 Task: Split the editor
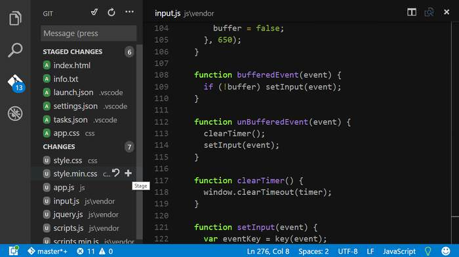(412, 12)
